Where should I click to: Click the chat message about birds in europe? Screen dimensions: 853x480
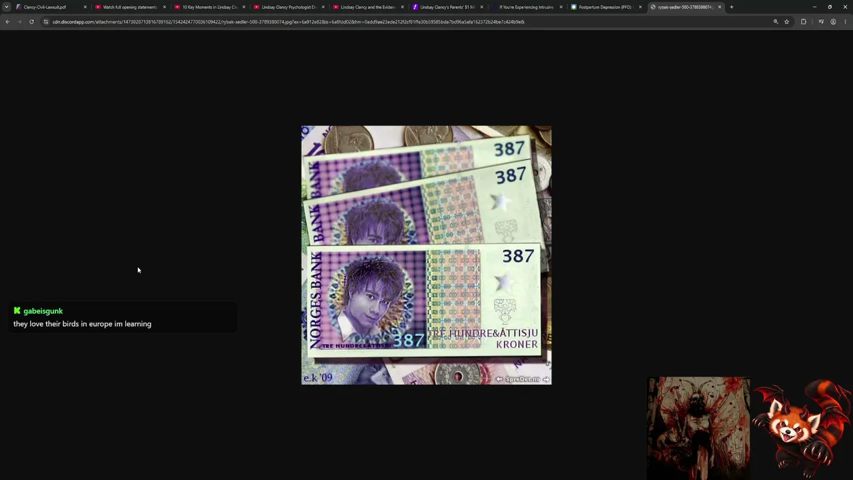pyautogui.click(x=82, y=324)
